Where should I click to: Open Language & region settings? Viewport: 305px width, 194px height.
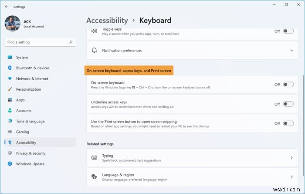click(192, 177)
